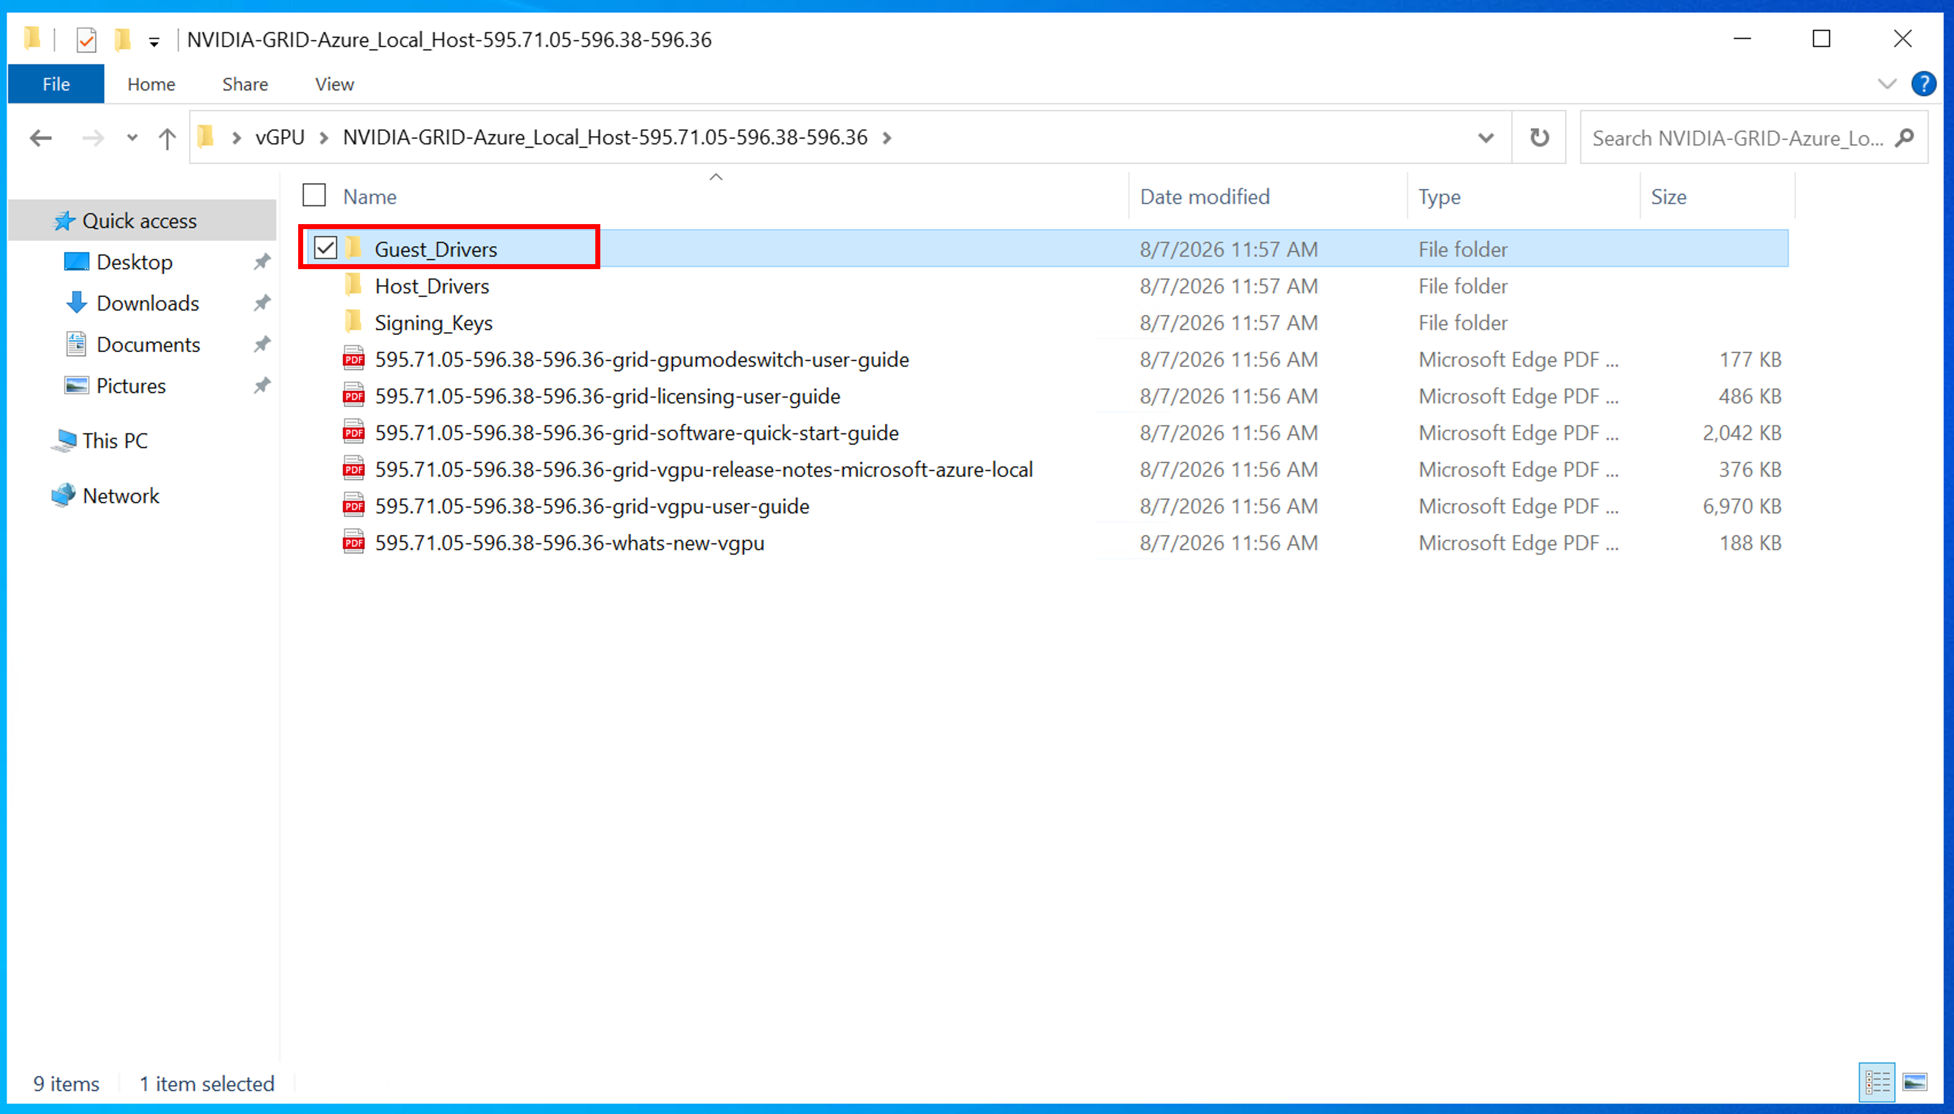Open the Recent locations dropdown
This screenshot has height=1114, width=1954.
coord(133,138)
